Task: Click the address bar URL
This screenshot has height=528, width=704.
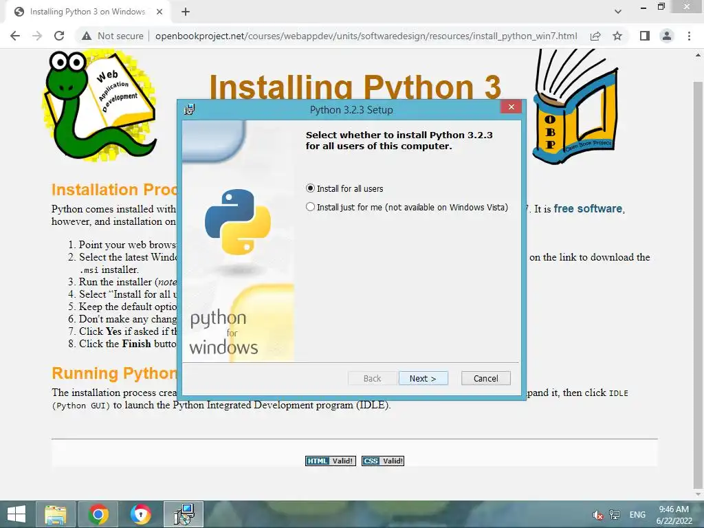Action: 366,36
